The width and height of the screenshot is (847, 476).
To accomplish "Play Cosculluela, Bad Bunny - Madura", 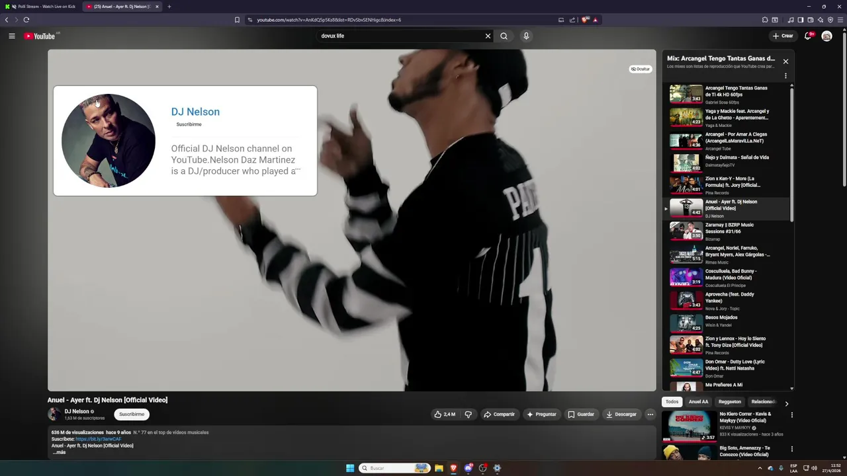I will (x=727, y=278).
